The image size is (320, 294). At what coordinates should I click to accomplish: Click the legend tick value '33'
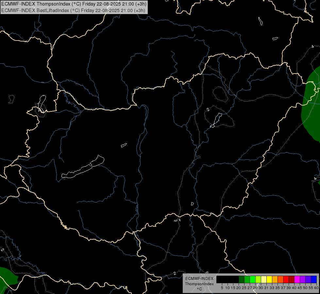pyautogui.click(x=272, y=288)
